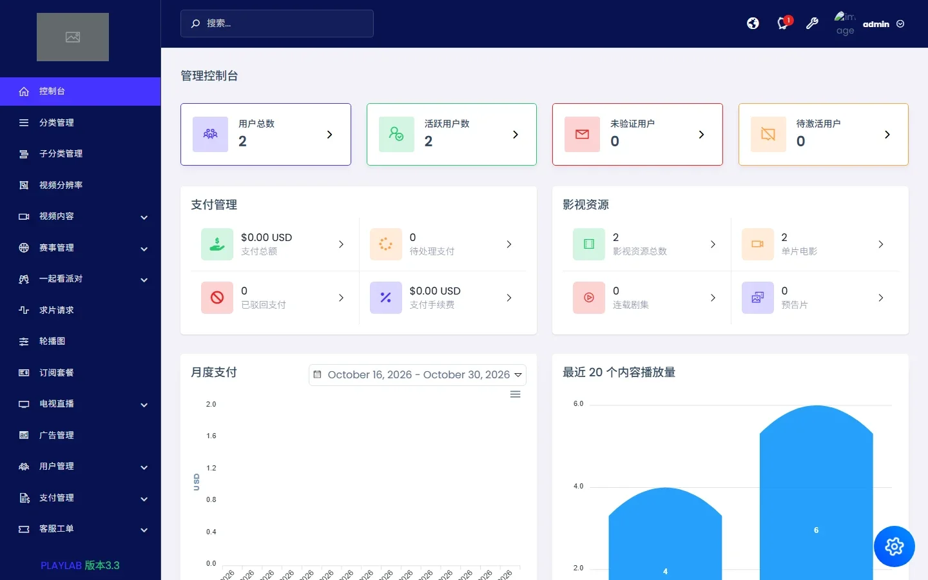Open 订阅套餐 in the sidebar
Image resolution: width=928 pixels, height=580 pixels.
tap(81, 373)
